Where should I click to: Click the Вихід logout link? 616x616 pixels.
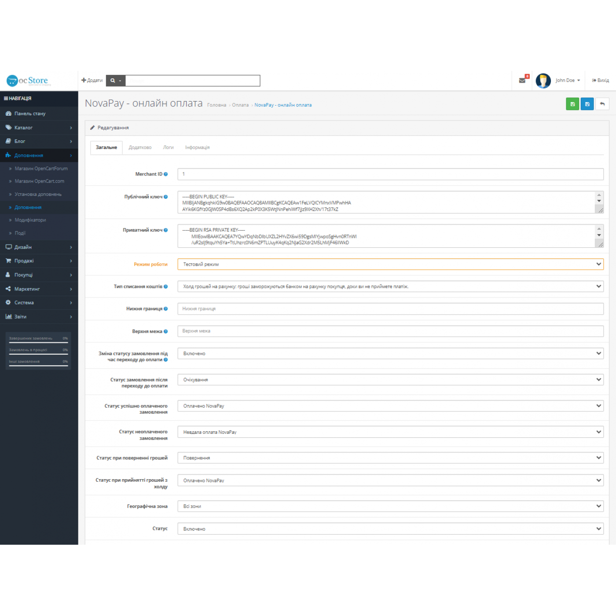(601, 81)
